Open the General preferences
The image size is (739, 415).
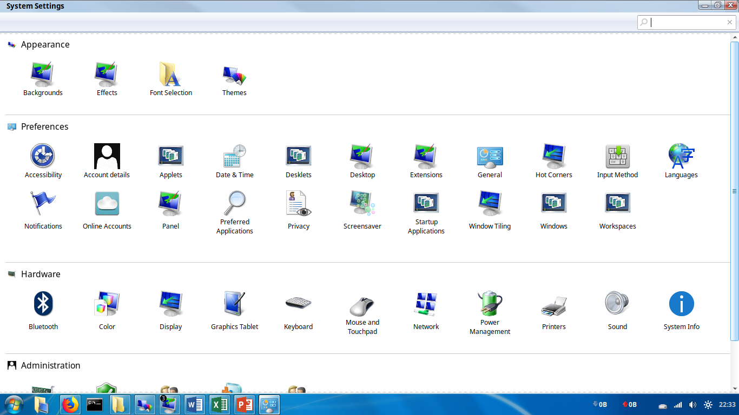point(490,161)
